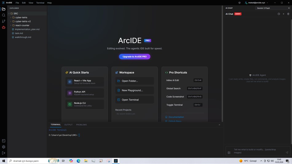
Task: Close the terminal panel with X
Action: [x=219, y=125]
